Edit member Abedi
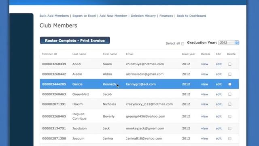The height and width of the screenshot is (146, 259). tap(219, 64)
